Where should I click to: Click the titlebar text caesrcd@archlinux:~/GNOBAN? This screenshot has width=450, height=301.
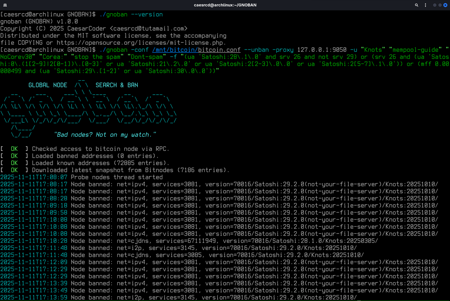(225, 5)
